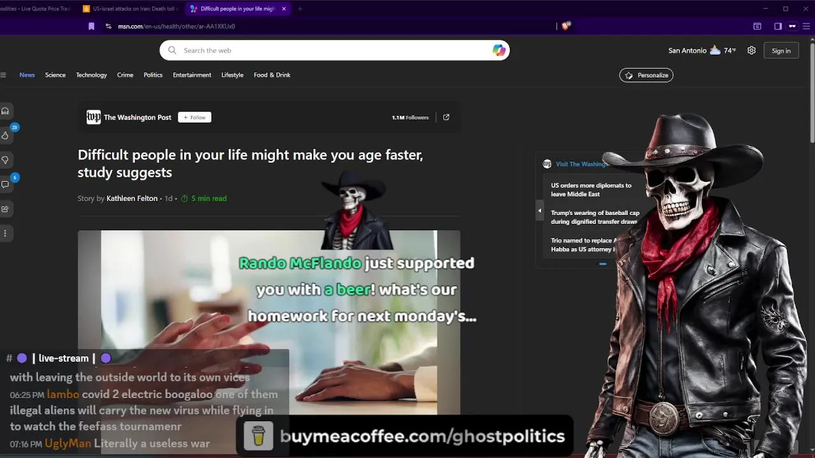Open 'Trio named to replace' story
The height and width of the screenshot is (458, 815).
584,245
